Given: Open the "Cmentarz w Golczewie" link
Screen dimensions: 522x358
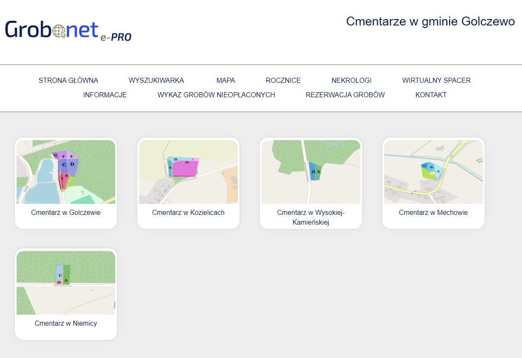Looking at the screenshot, I should [66, 212].
